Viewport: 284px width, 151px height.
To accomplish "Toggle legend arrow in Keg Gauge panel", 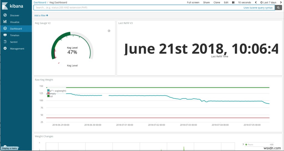I will coord(109,31).
